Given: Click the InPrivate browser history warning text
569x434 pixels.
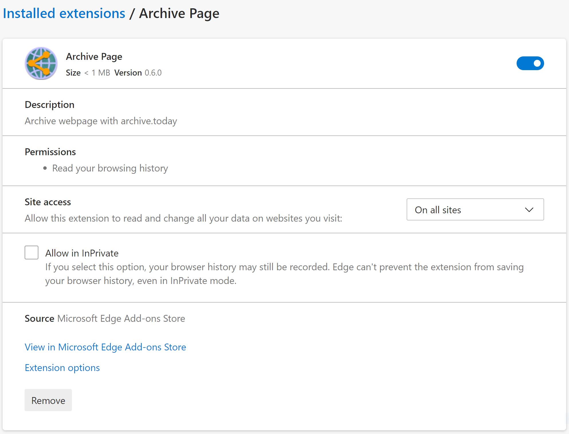Looking at the screenshot, I should (284, 274).
